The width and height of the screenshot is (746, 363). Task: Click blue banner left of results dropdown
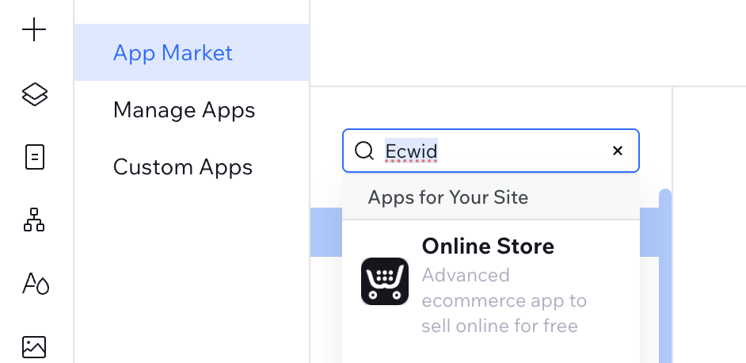[325, 233]
